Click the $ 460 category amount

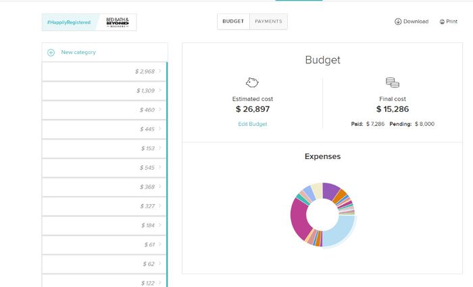[x=147, y=110]
